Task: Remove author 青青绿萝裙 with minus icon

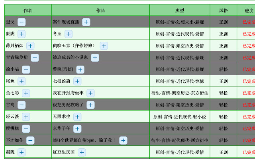Action: 35,58
